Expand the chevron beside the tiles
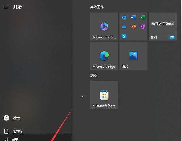Image resolution: width=182 pixels, height=141 pixels. pos(82,97)
